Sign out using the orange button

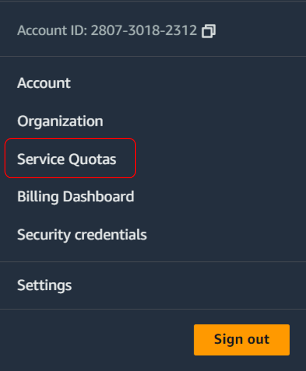[x=242, y=340]
